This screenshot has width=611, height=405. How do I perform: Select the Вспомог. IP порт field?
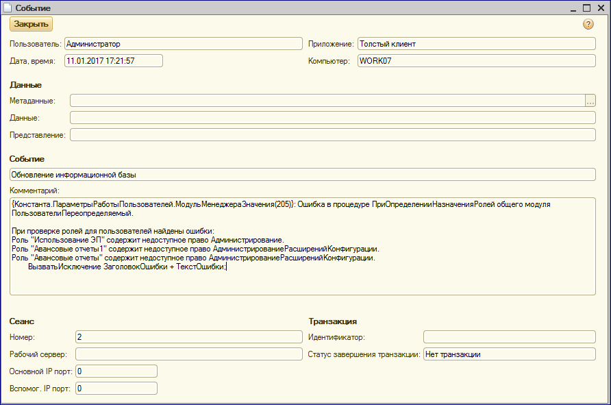(x=116, y=389)
